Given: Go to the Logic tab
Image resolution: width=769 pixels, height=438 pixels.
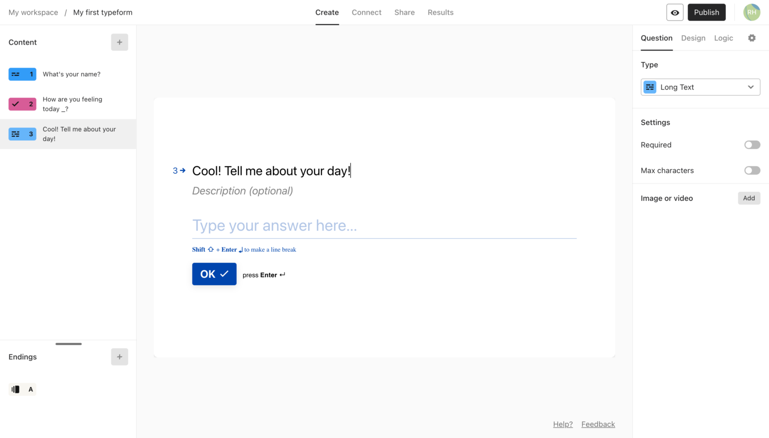Looking at the screenshot, I should click(x=723, y=38).
